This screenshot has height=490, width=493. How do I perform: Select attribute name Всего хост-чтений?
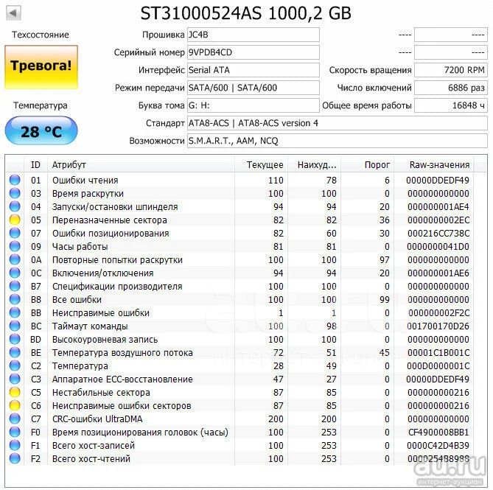[x=91, y=458]
